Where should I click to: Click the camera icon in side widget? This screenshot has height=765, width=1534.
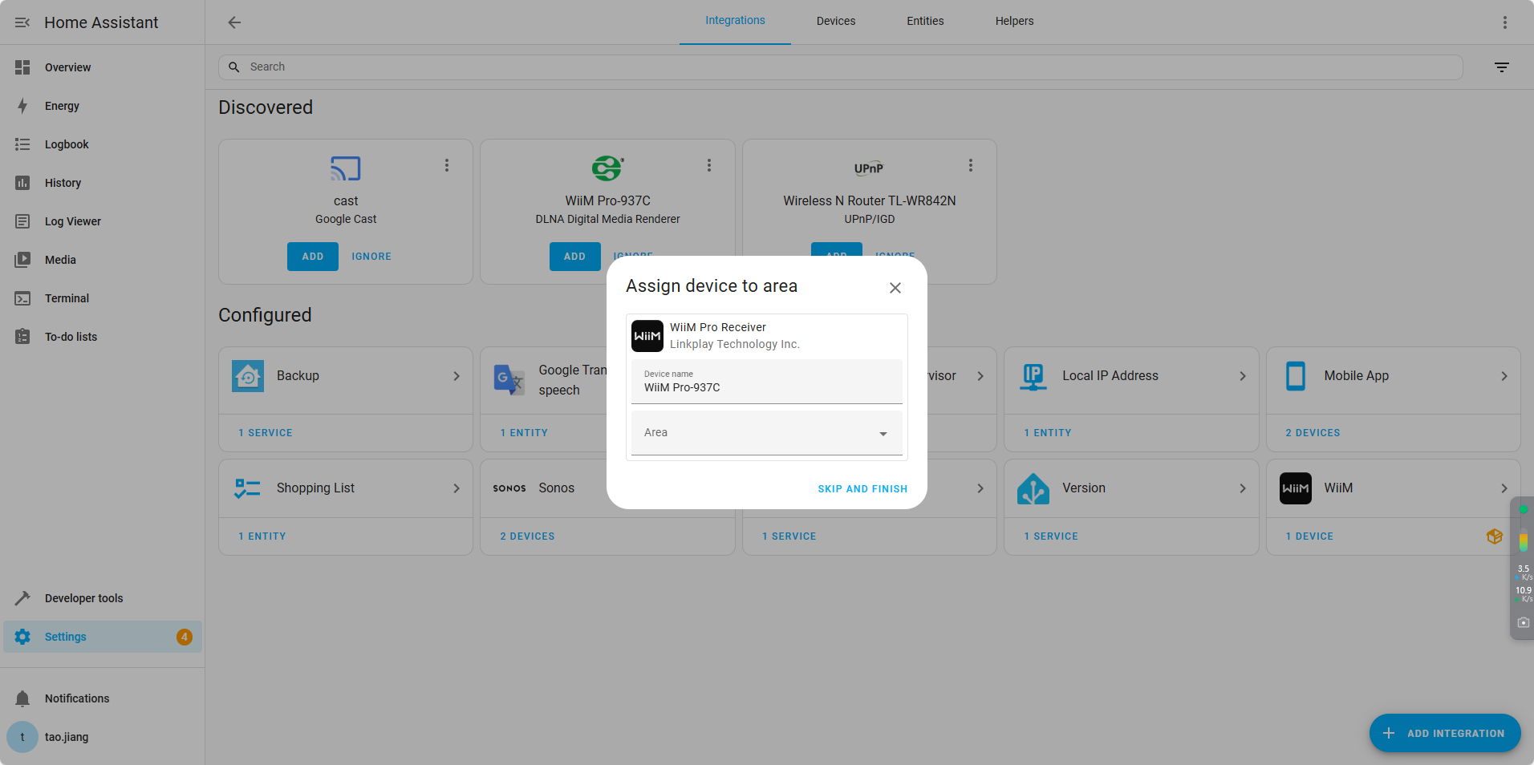pos(1523,622)
